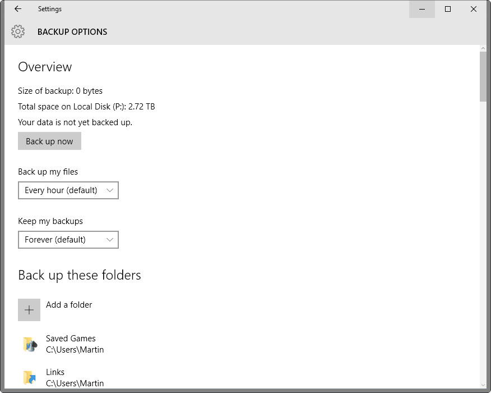491x393 pixels.
Task: Select the Links folder name
Action: point(55,372)
